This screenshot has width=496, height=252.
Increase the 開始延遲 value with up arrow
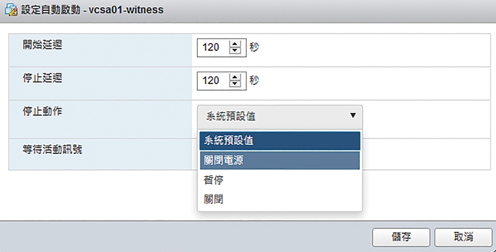[235, 44]
